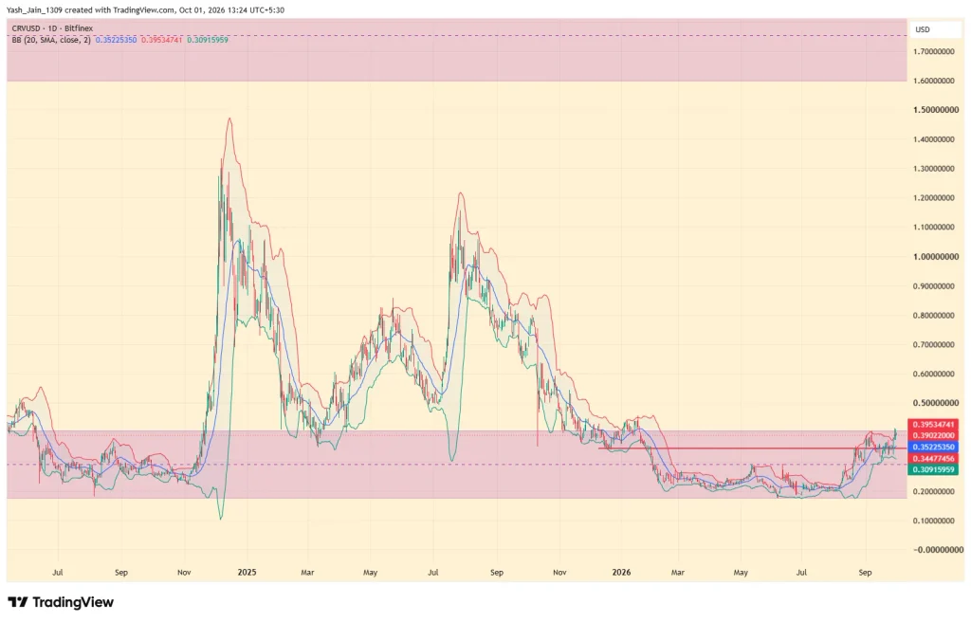971x622 pixels.
Task: Click the 1.20000000 price axis label
Action: (934, 197)
